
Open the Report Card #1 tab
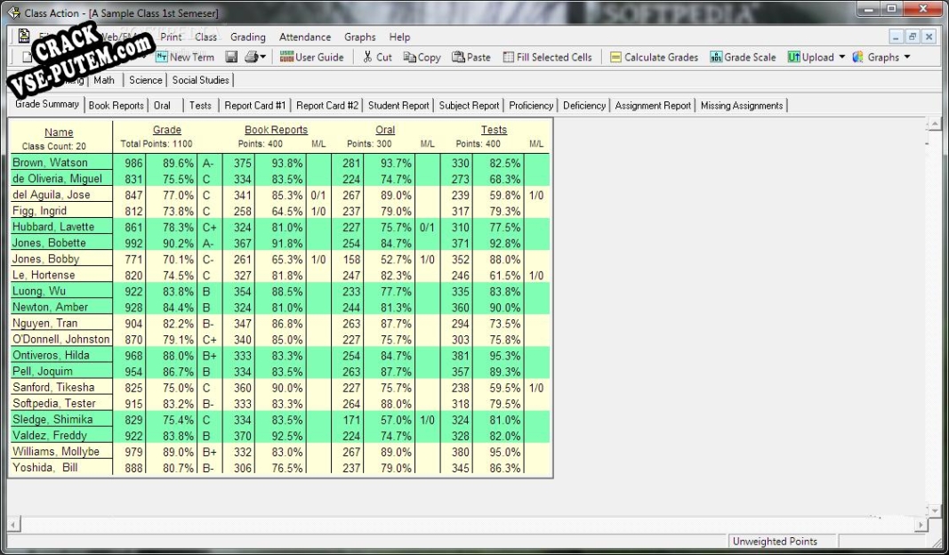(x=254, y=105)
